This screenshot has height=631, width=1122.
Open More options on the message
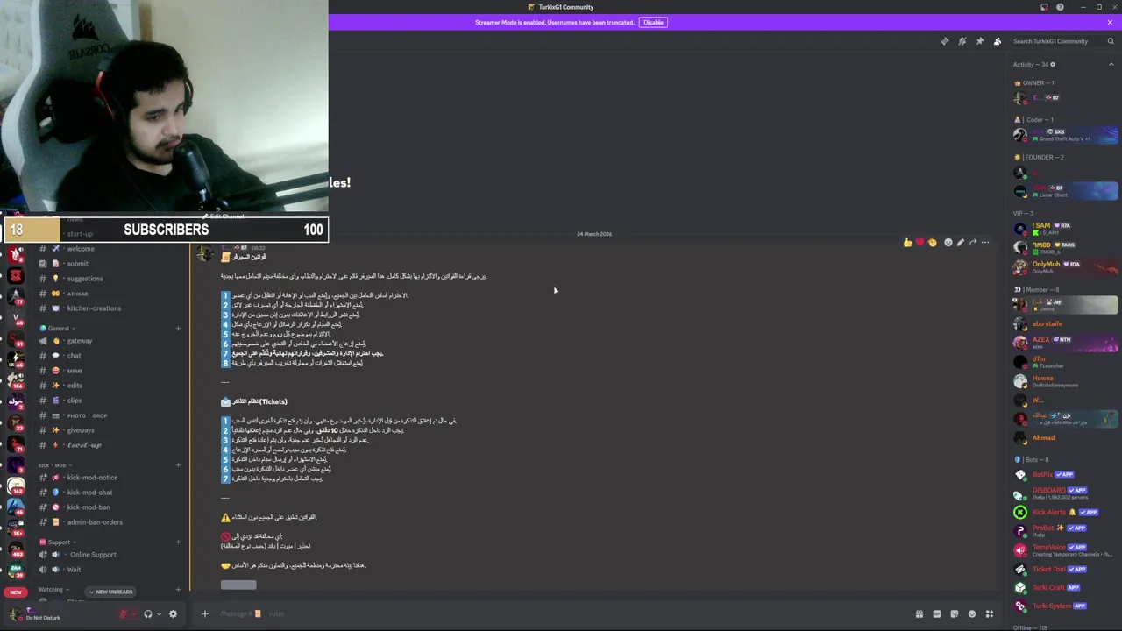tap(985, 243)
